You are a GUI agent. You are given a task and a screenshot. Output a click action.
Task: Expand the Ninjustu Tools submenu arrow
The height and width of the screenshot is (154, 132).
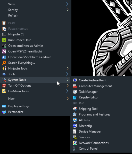(67, 68)
